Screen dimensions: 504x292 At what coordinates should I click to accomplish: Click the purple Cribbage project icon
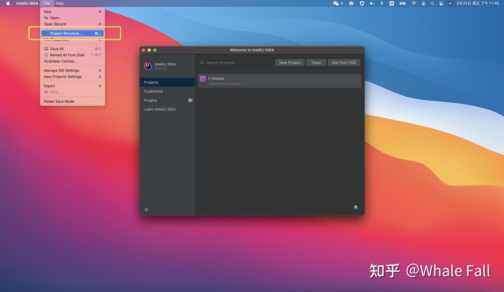point(203,79)
